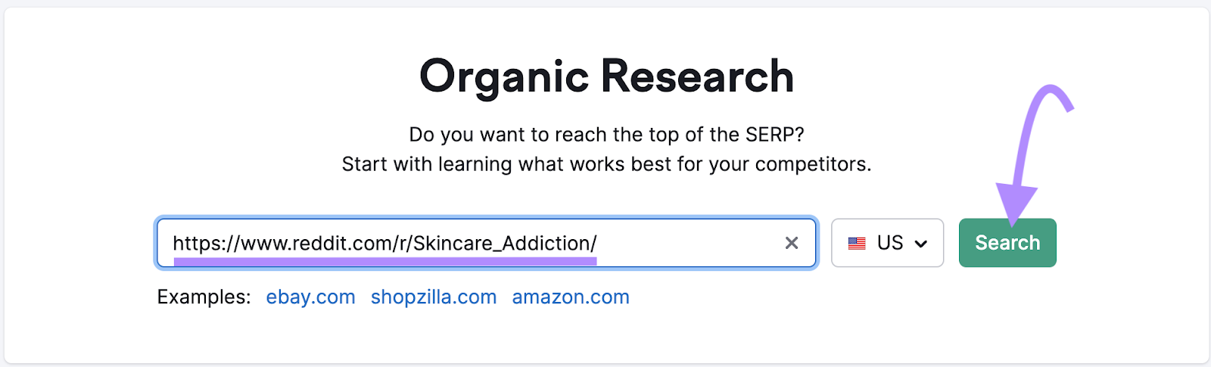The image size is (1211, 367).
Task: Click the "Start with learning what works" line
Action: coord(606,164)
